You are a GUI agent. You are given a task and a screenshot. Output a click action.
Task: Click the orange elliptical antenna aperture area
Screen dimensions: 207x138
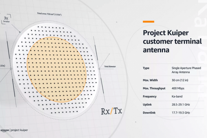tap(57, 69)
